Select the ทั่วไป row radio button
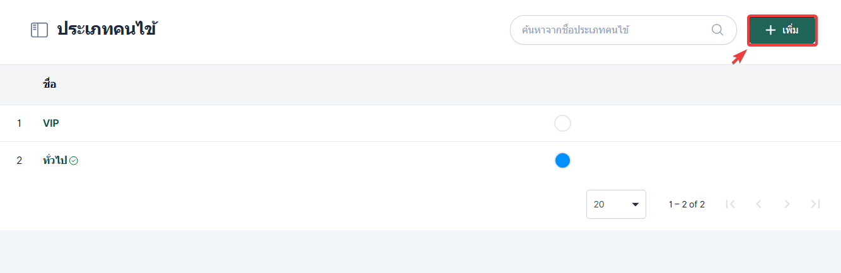This screenshot has height=273, width=841. coord(562,161)
